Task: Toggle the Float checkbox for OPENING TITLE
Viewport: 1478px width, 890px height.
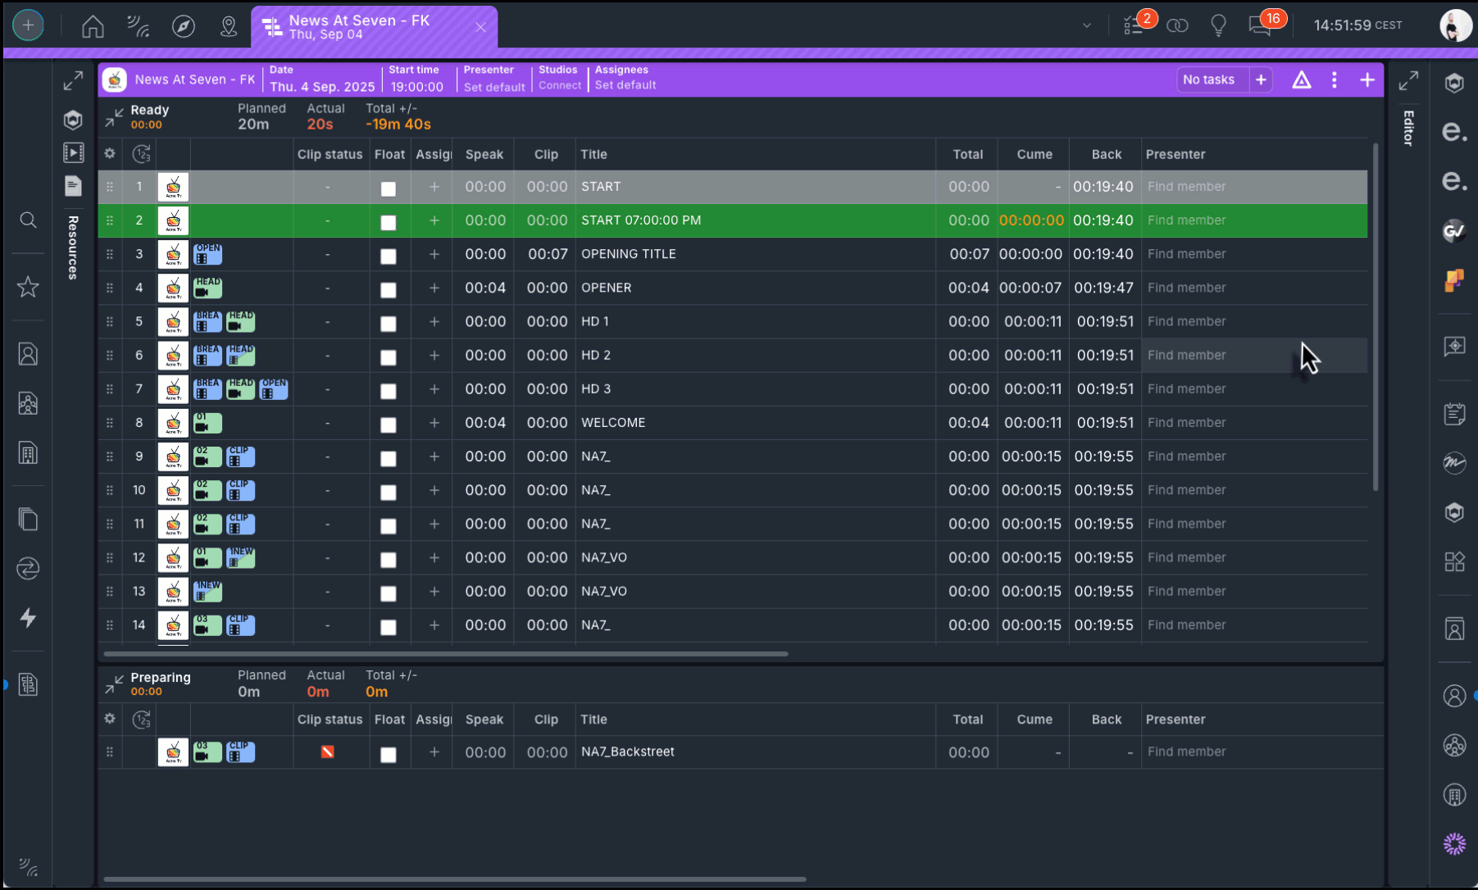Action: pos(389,256)
